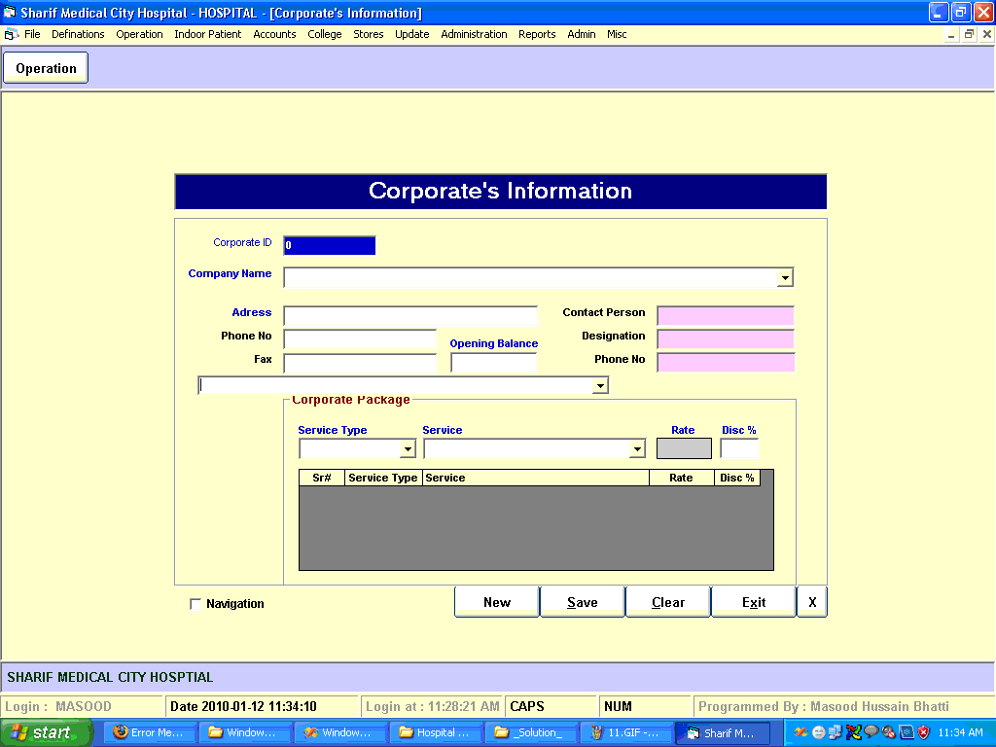996x747 pixels.
Task: Click the document icon left of File menu
Action: [11, 34]
